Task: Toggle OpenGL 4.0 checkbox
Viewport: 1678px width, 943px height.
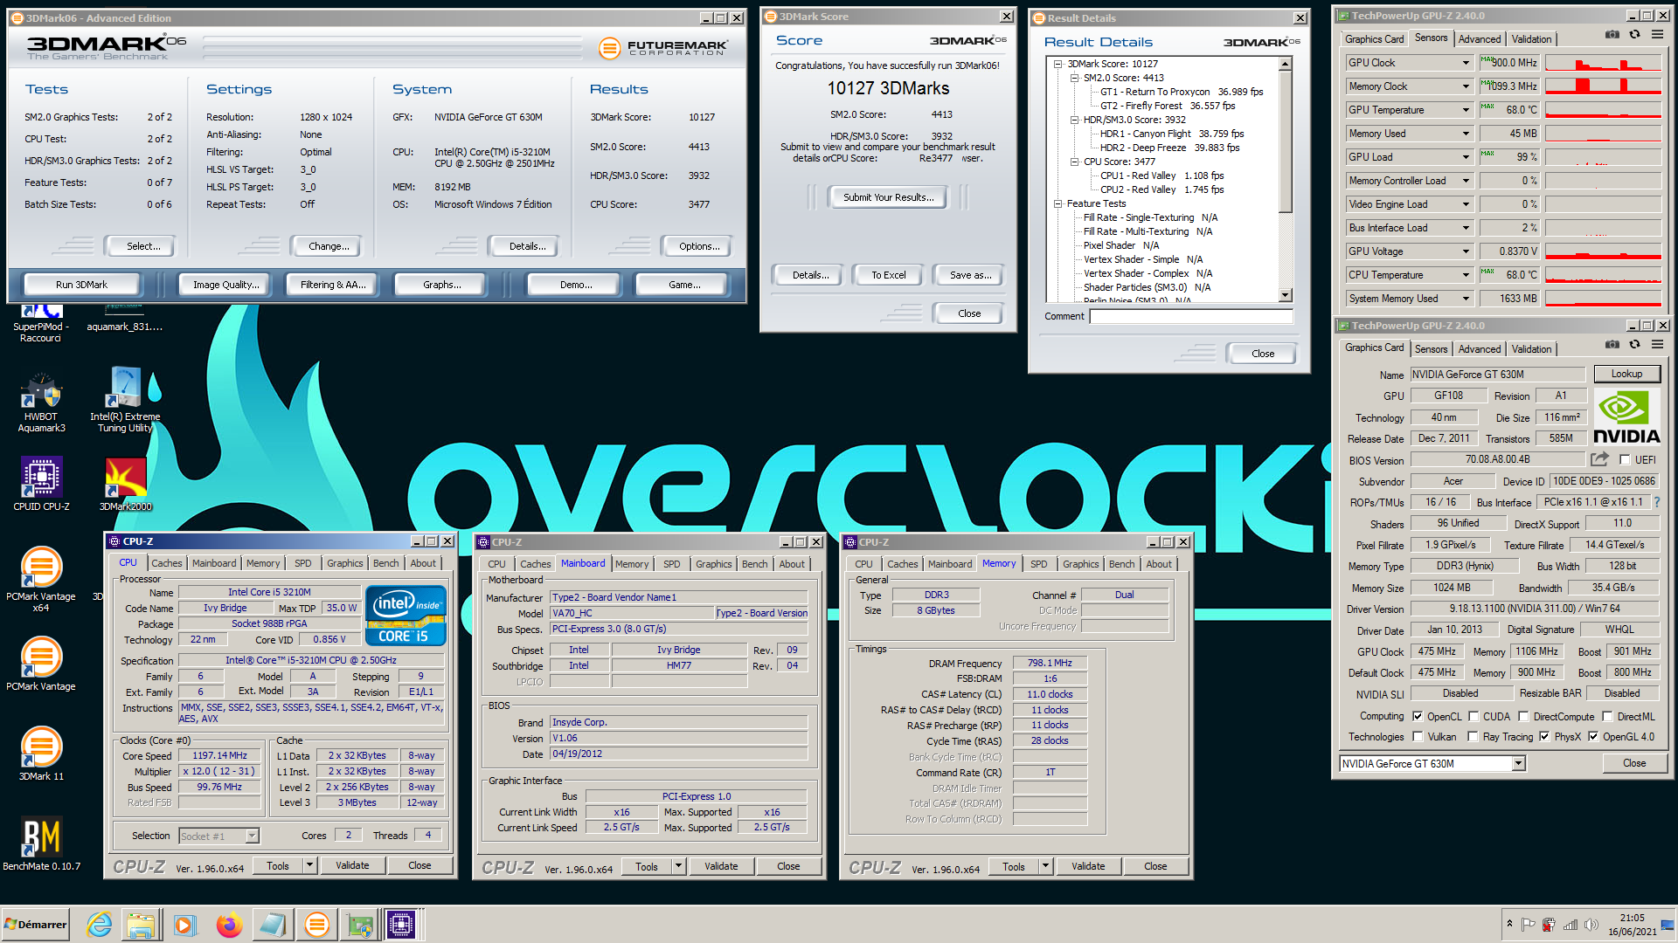Action: pyautogui.click(x=1593, y=737)
